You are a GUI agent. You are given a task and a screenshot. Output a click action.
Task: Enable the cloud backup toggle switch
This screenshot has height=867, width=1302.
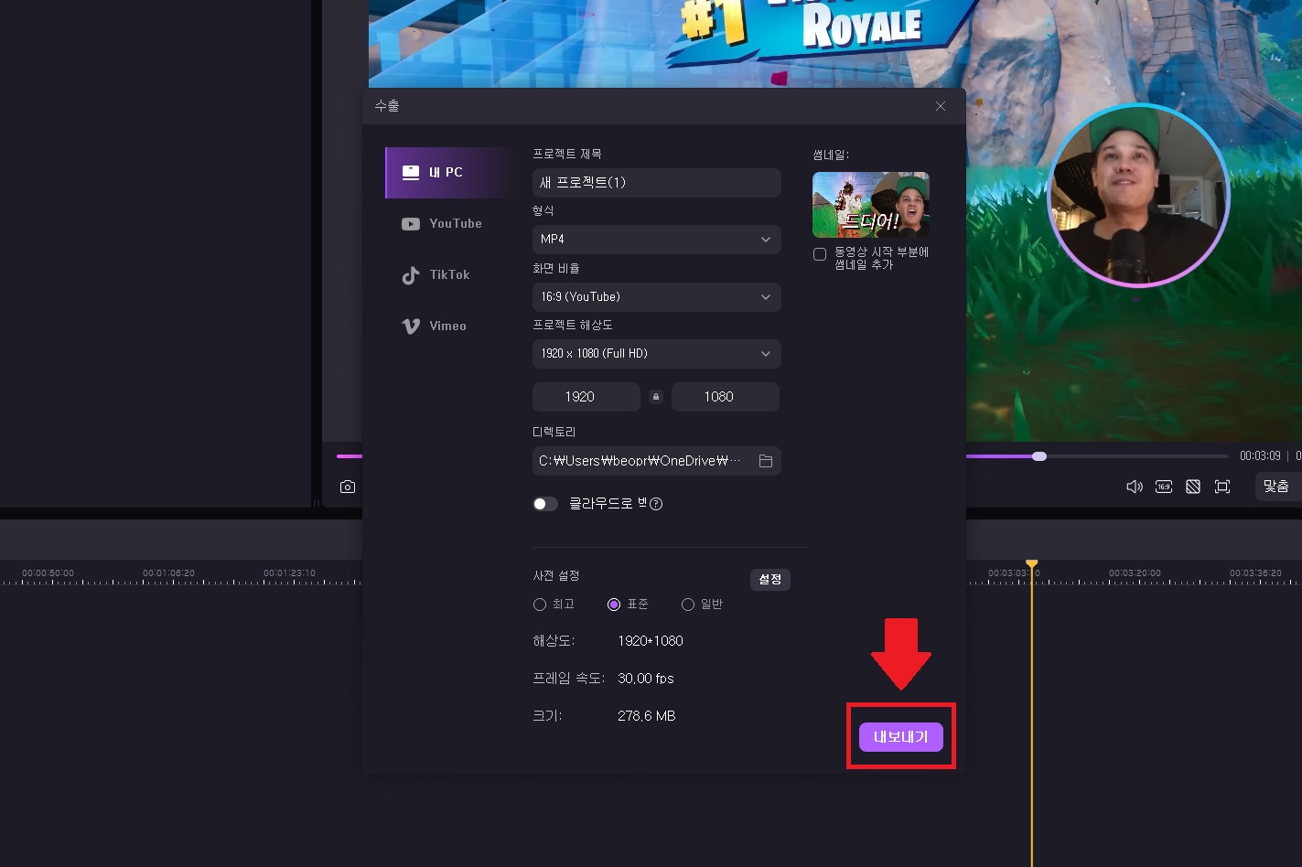click(x=545, y=504)
